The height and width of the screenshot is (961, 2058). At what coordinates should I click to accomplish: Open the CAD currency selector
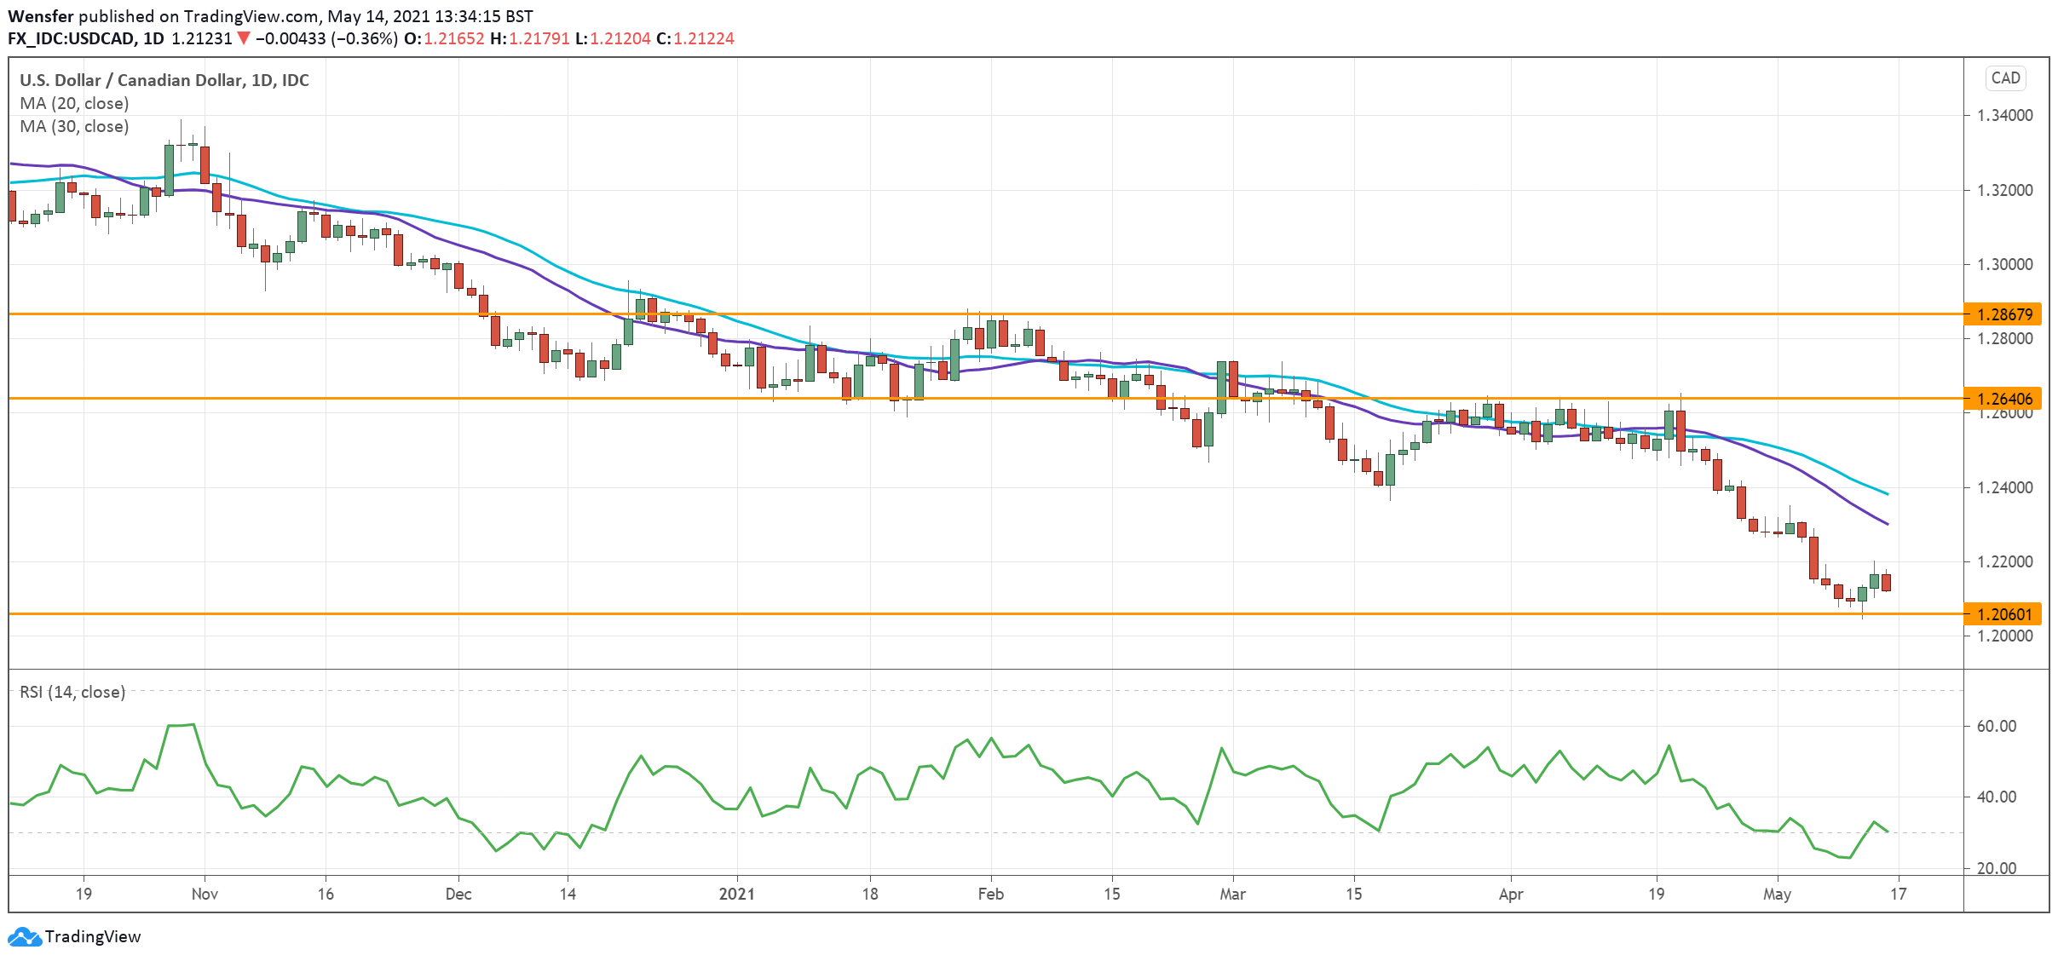[x=2005, y=78]
